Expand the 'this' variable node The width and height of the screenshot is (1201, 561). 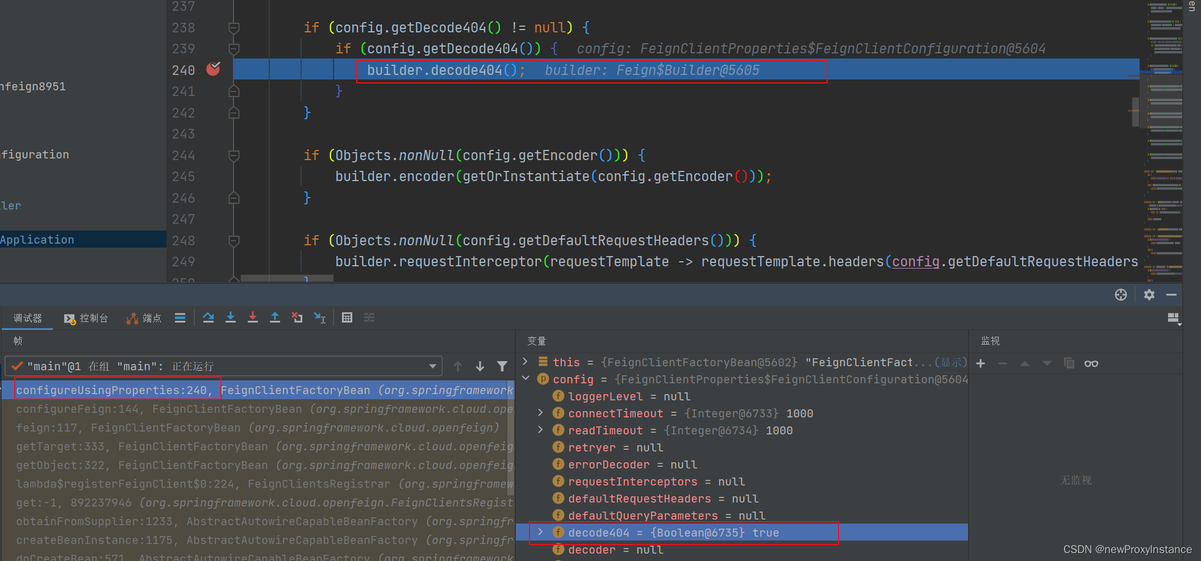(526, 362)
